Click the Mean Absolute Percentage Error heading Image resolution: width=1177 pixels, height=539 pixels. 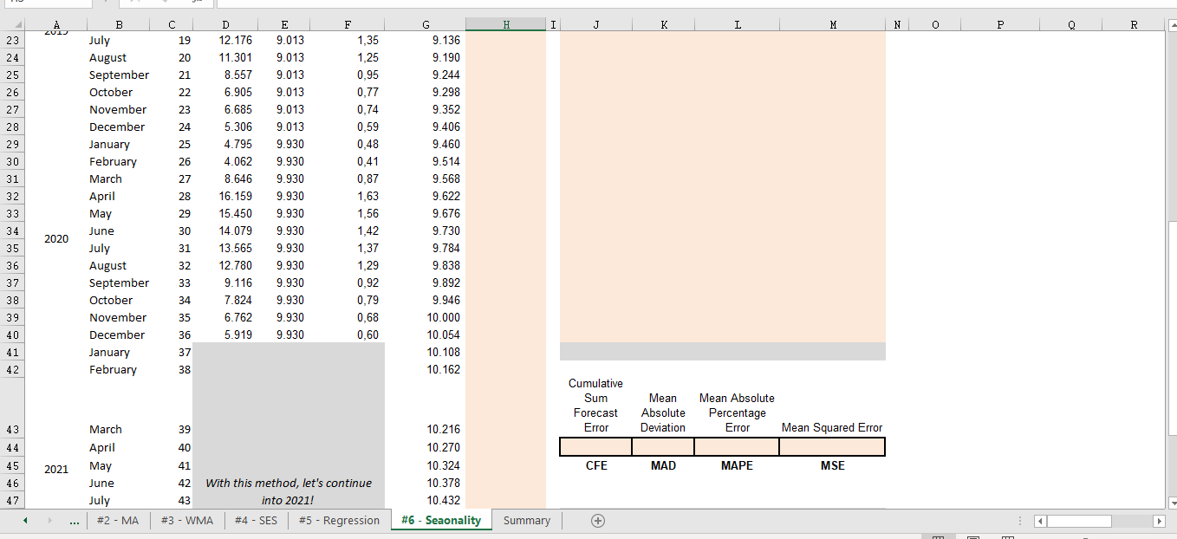point(737,412)
